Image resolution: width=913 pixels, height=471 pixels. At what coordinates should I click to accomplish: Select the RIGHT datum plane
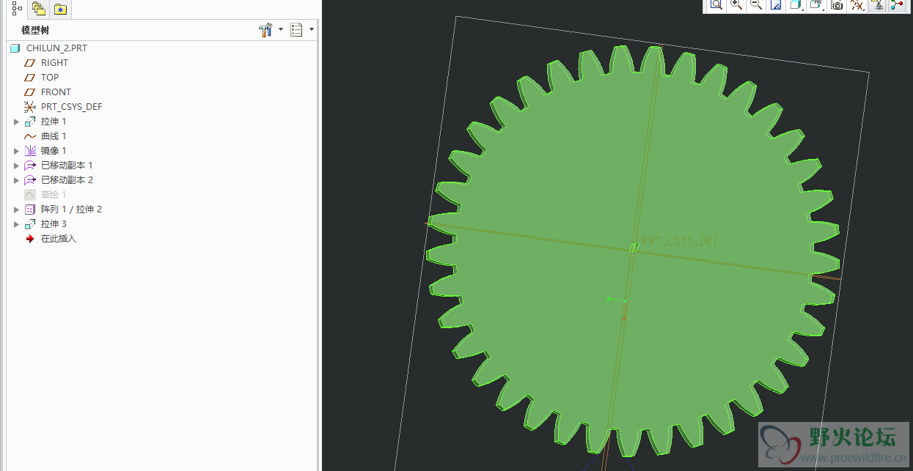coord(54,62)
